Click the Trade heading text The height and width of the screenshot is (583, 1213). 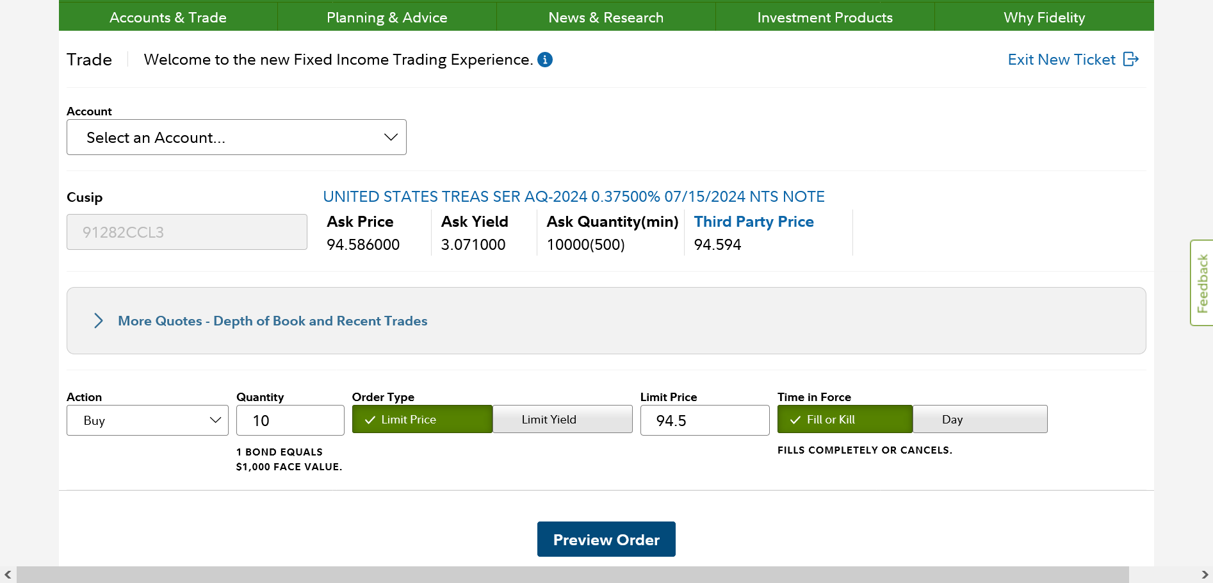click(x=89, y=60)
